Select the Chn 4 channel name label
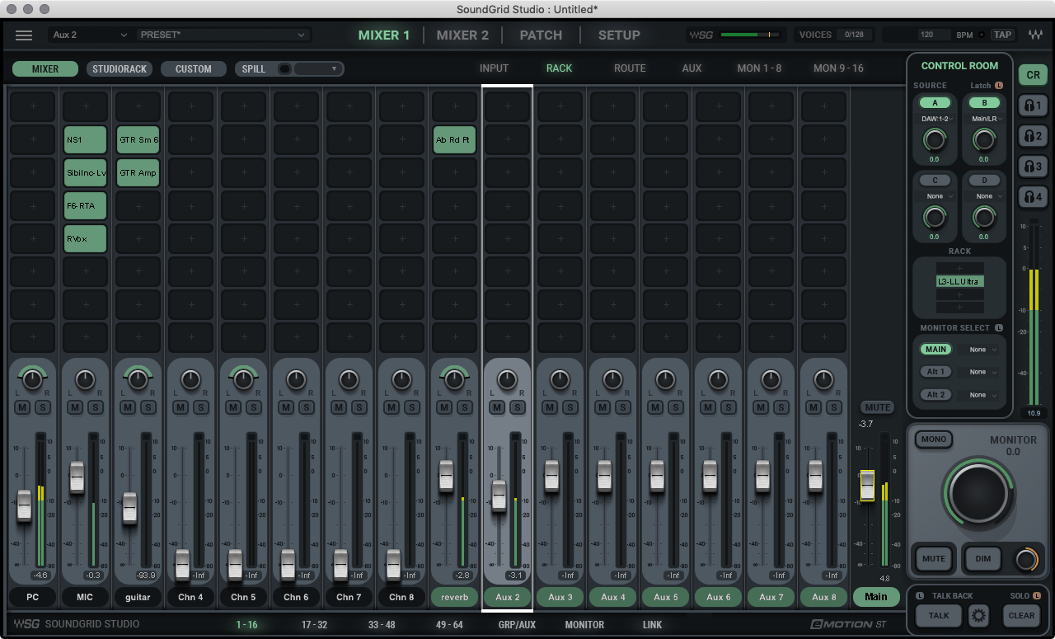 (x=190, y=597)
